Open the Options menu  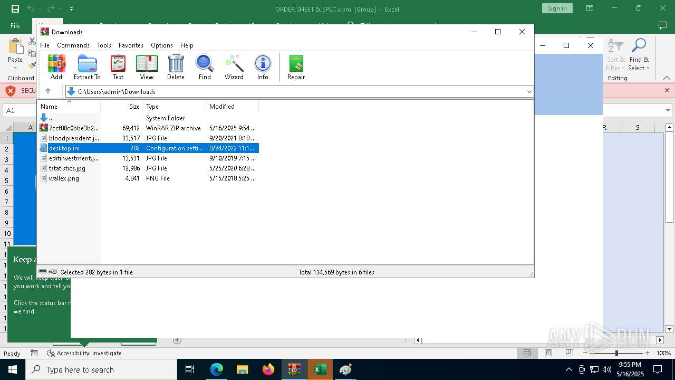click(x=162, y=45)
